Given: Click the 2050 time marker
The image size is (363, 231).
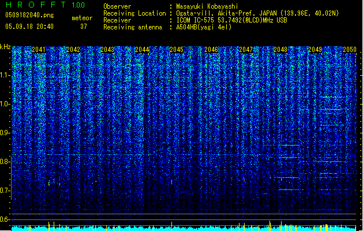Looking at the screenshot, I should click(x=350, y=50).
